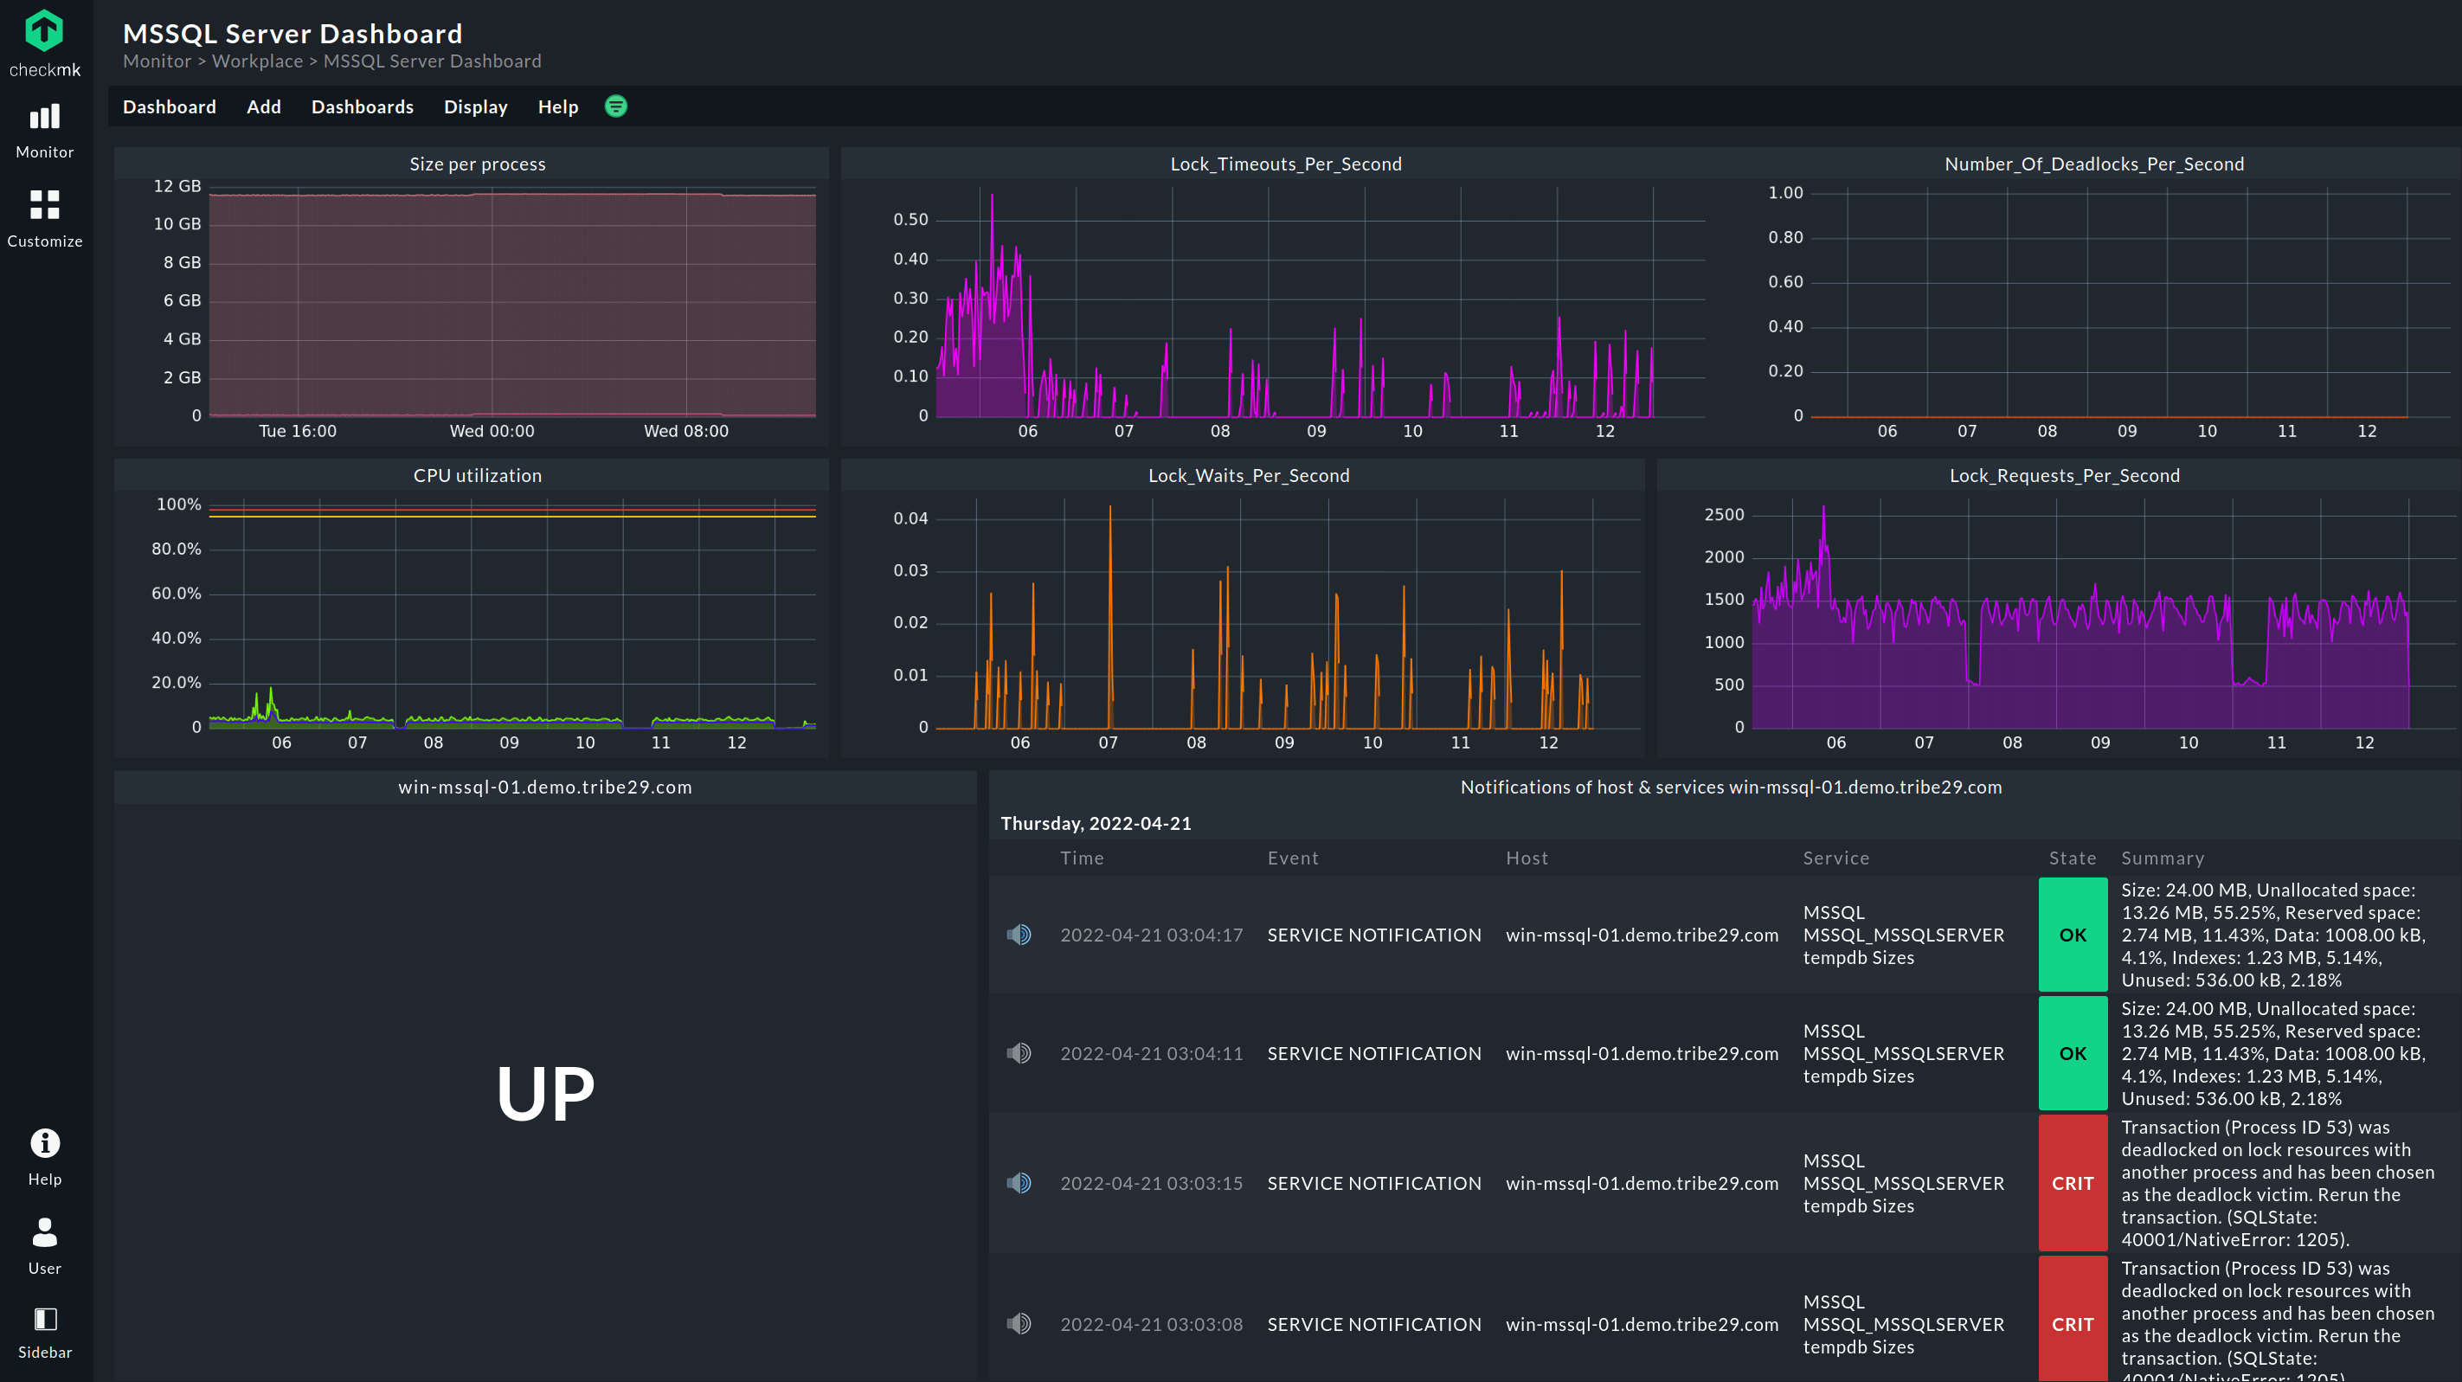Open the Dashboards menu
This screenshot has width=2462, height=1382.
(x=363, y=107)
